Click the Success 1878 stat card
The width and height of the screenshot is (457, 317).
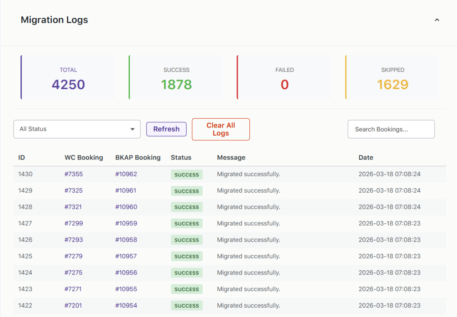(x=176, y=78)
